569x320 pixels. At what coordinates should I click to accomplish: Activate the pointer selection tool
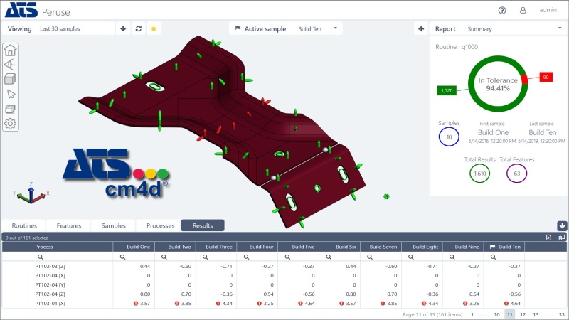pos(11,94)
